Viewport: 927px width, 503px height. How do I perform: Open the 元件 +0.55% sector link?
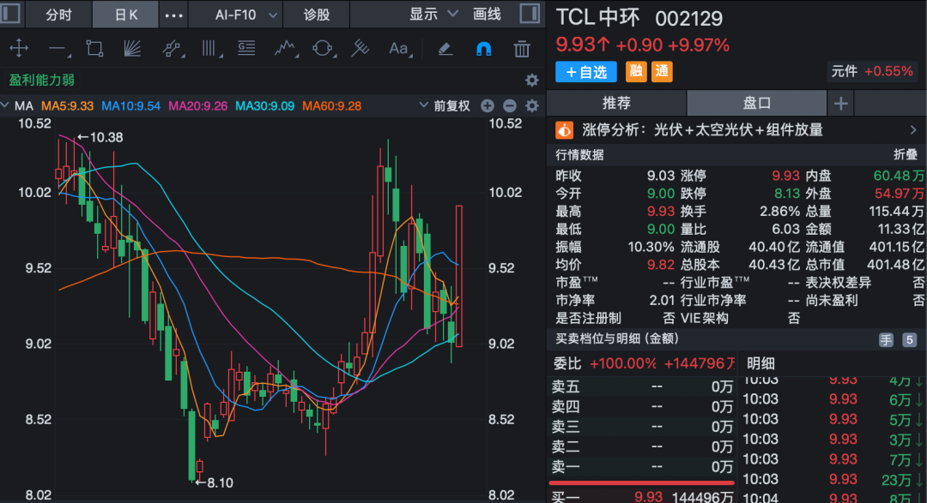[872, 71]
